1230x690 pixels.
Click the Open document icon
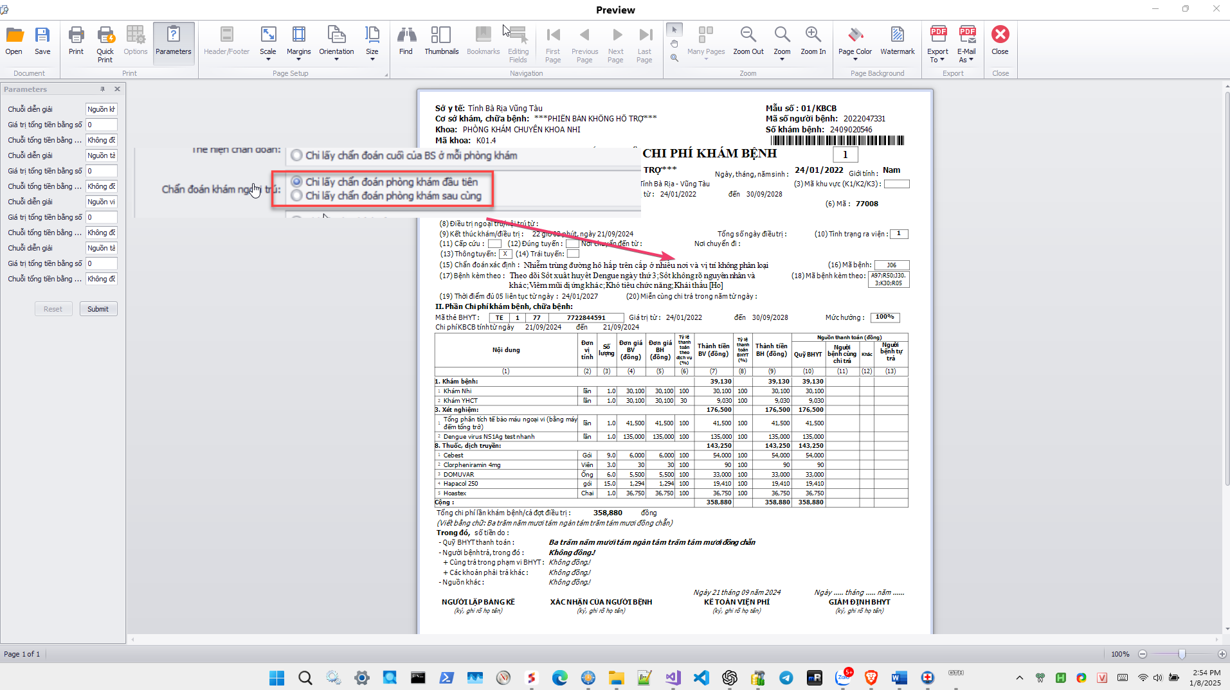coord(14,41)
